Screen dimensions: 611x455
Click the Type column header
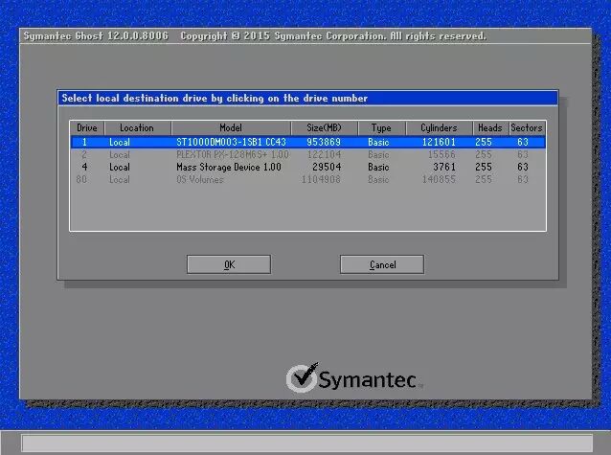coord(381,128)
